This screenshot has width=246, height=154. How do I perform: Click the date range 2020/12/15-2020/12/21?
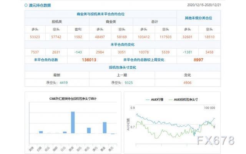pos(204,5)
